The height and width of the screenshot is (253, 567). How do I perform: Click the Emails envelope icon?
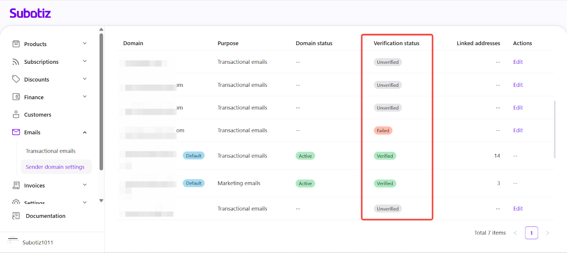(16, 132)
